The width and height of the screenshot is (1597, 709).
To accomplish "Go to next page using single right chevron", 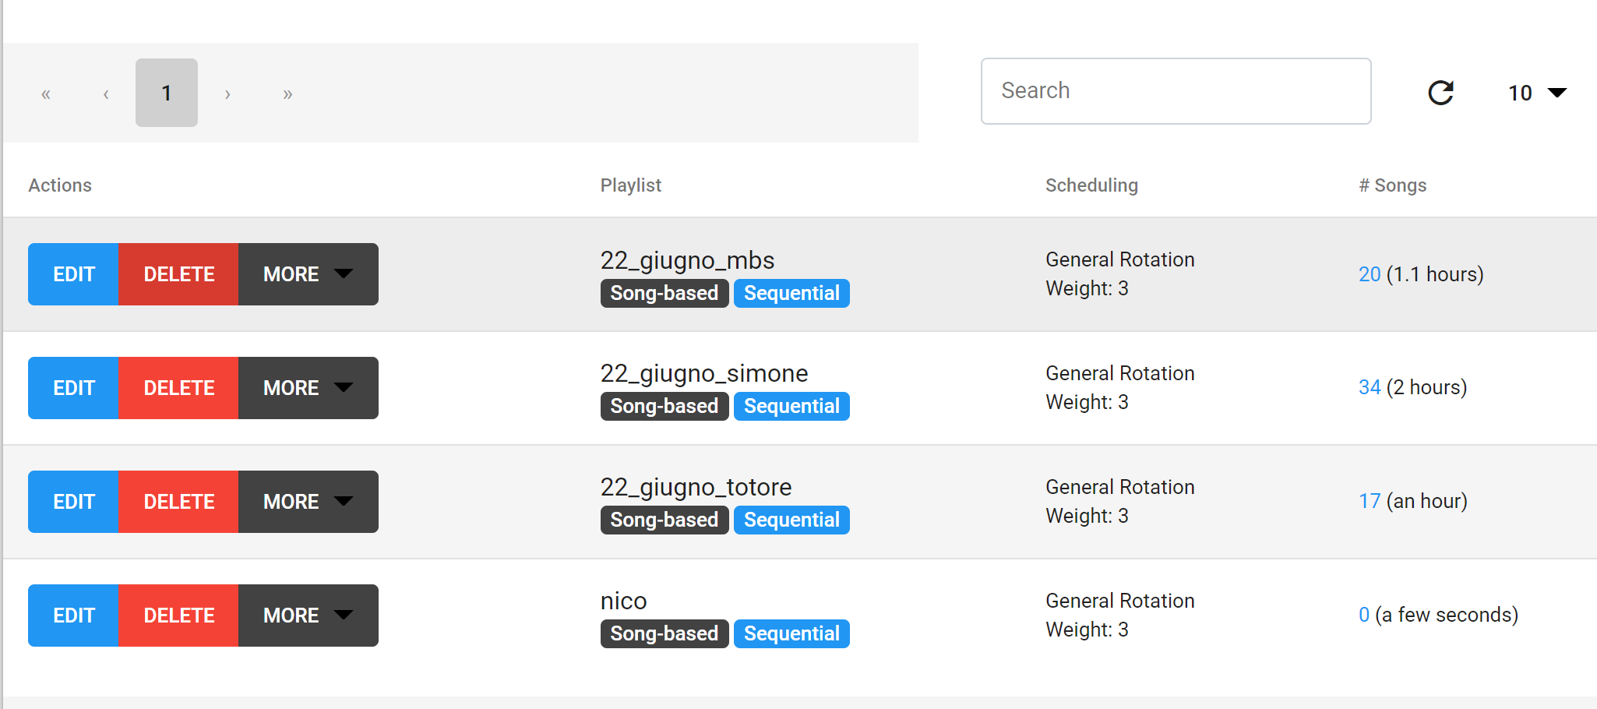I will pos(227,93).
